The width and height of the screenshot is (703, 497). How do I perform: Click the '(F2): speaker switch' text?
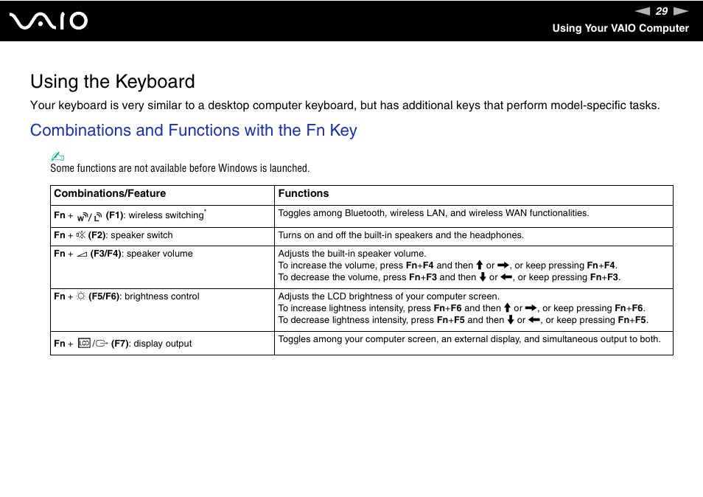click(130, 235)
